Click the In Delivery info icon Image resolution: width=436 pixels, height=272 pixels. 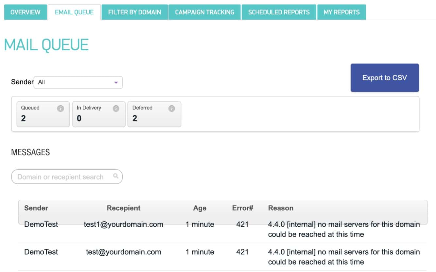click(116, 108)
